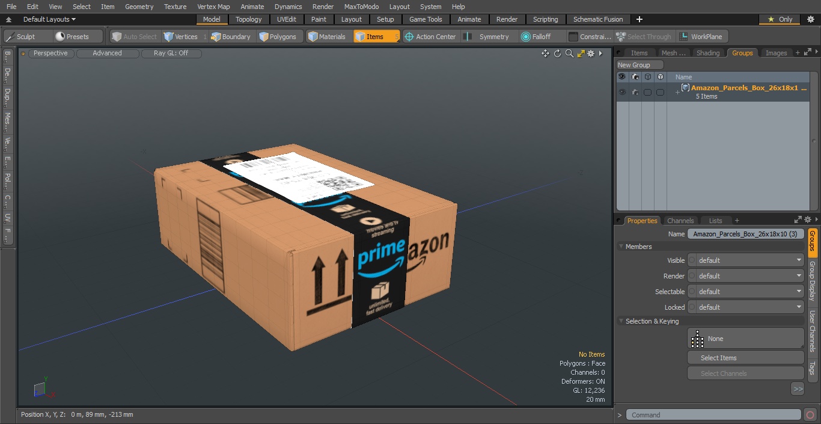This screenshot has width=821, height=424.
Task: Click the None selection set button
Action: tap(745, 339)
